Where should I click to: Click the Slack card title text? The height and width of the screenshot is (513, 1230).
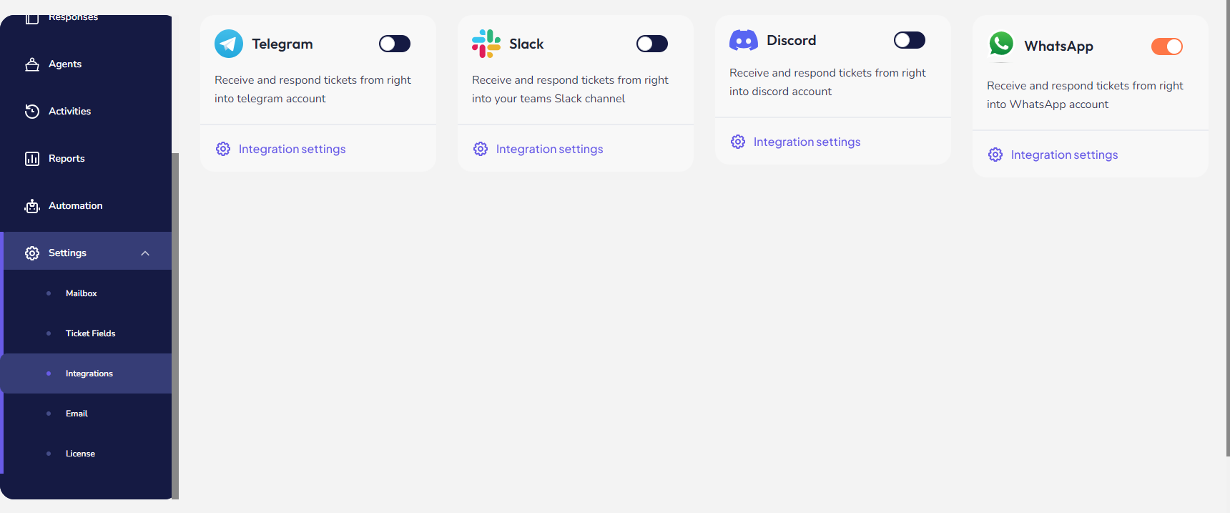pyautogui.click(x=526, y=44)
